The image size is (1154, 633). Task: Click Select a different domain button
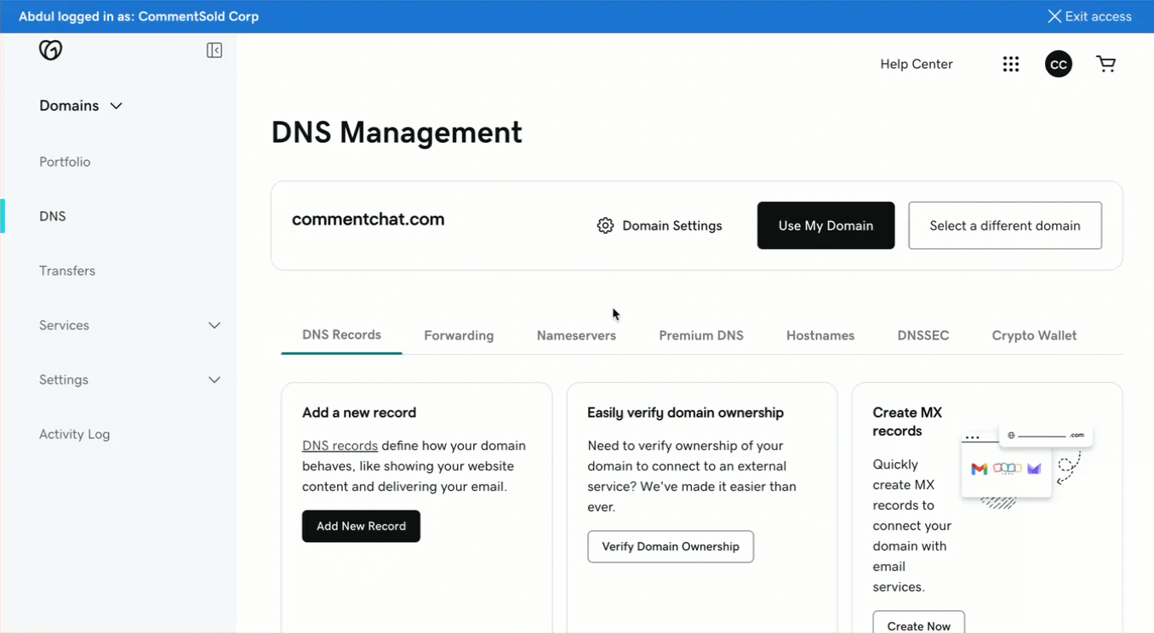1004,225
